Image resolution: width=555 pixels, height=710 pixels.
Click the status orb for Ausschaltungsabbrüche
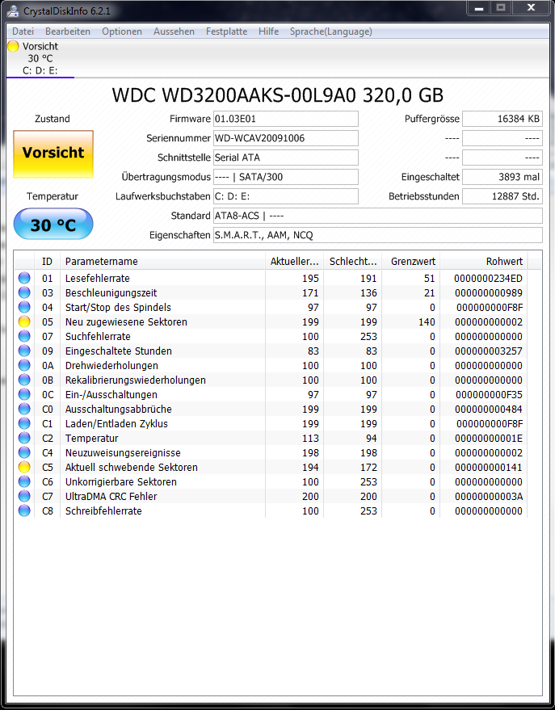(x=24, y=409)
